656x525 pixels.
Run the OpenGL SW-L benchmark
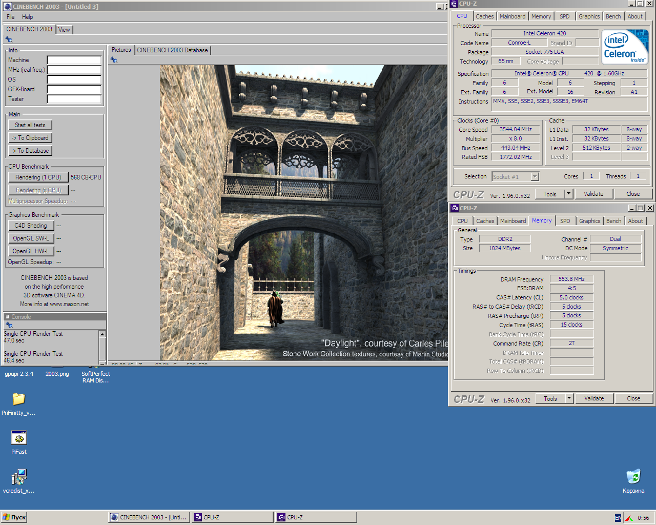(31, 238)
